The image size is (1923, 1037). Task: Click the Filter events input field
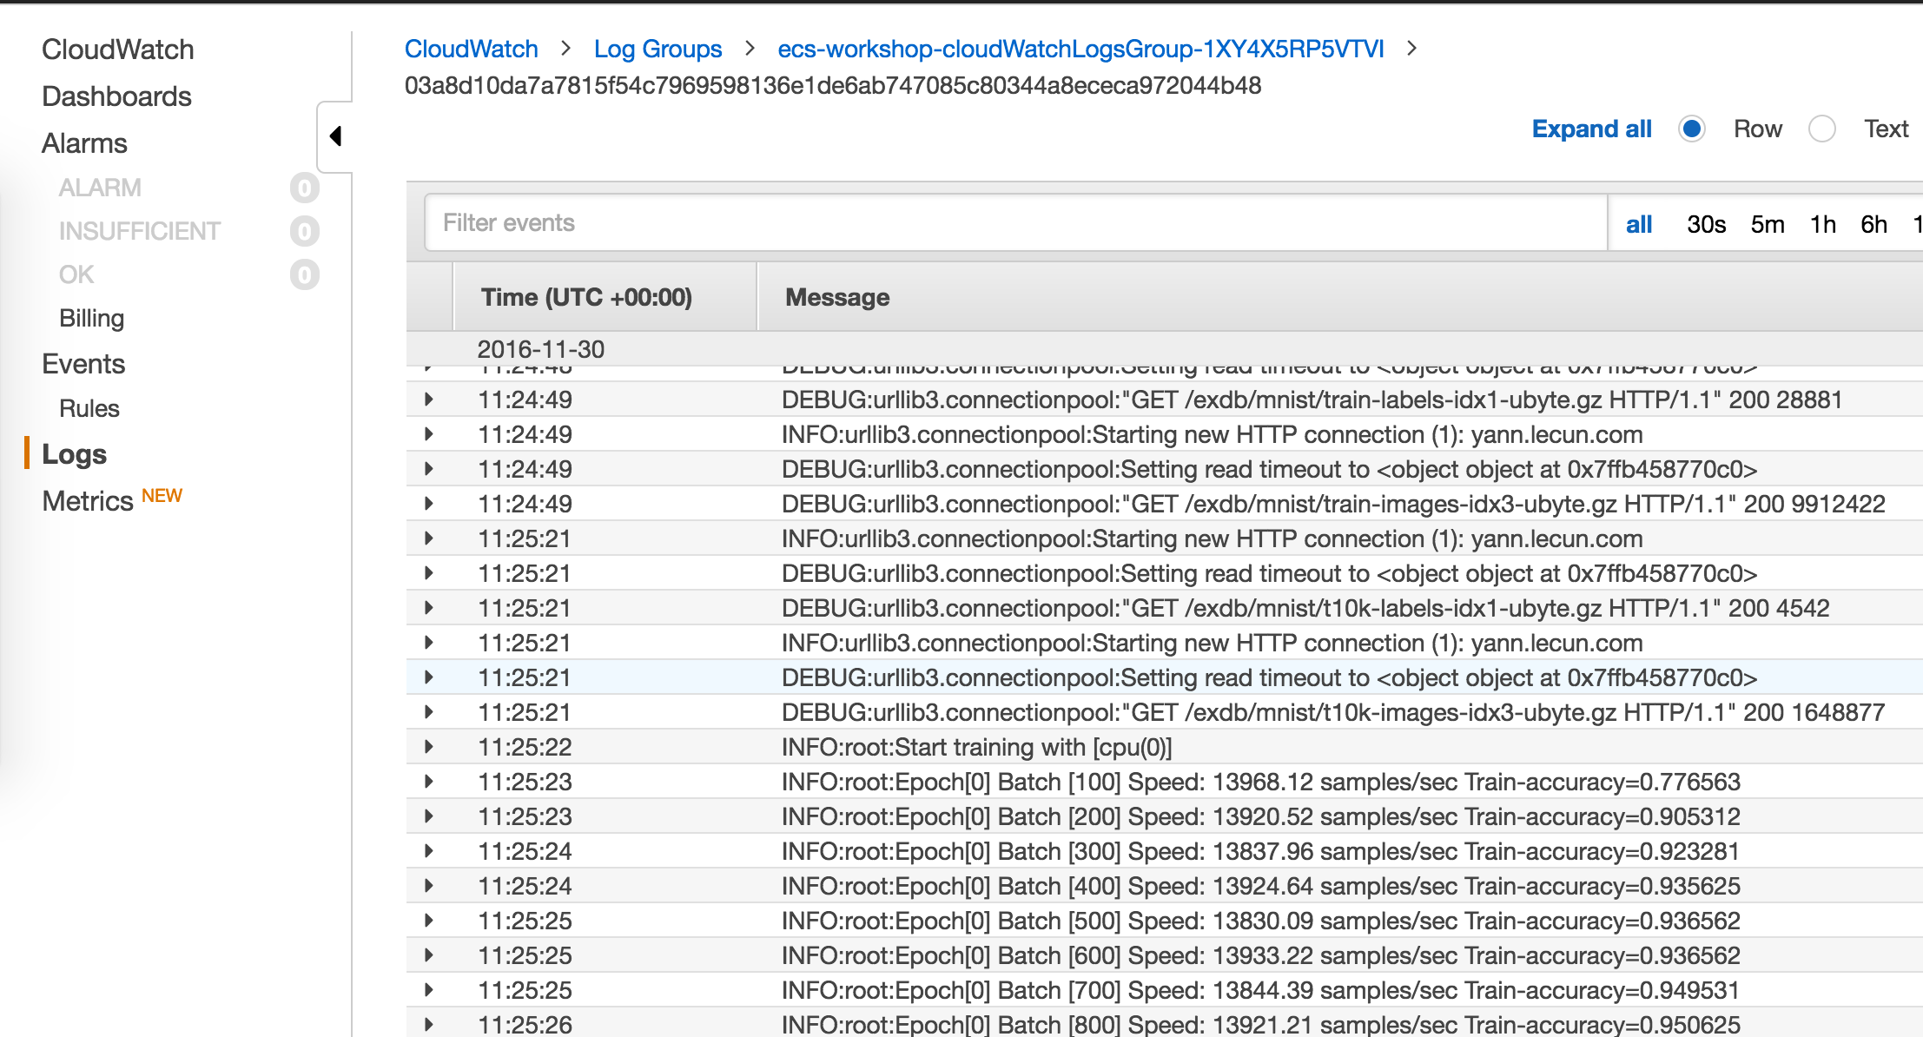[1014, 223]
